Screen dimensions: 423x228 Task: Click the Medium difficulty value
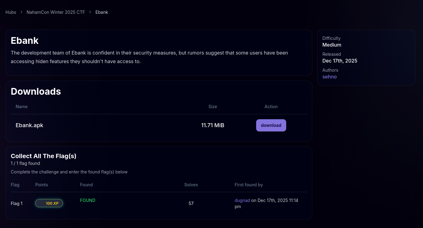332,45
